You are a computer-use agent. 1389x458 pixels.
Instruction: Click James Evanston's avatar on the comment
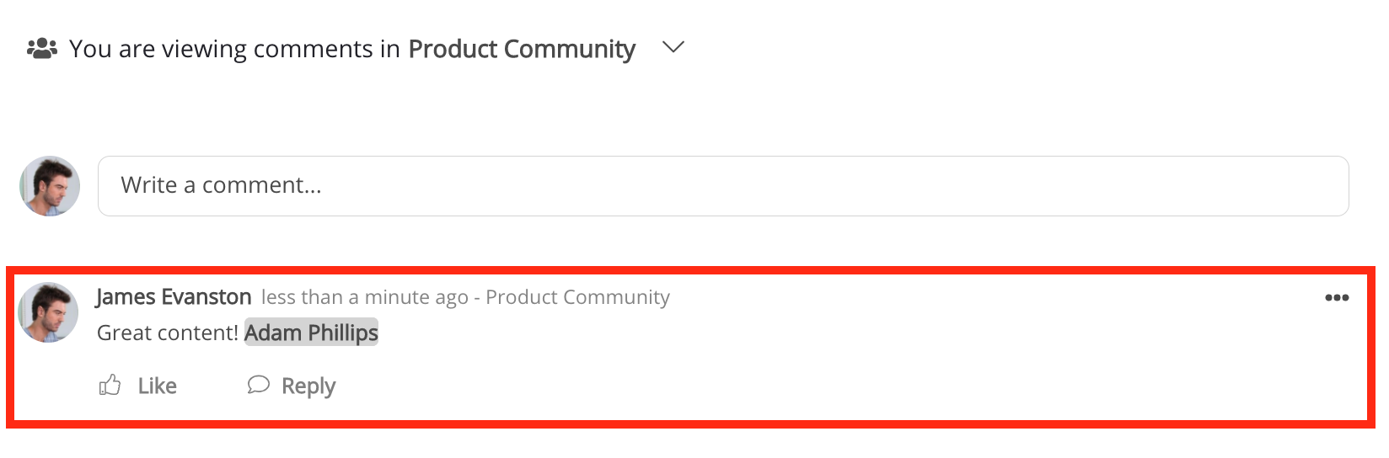coord(48,312)
